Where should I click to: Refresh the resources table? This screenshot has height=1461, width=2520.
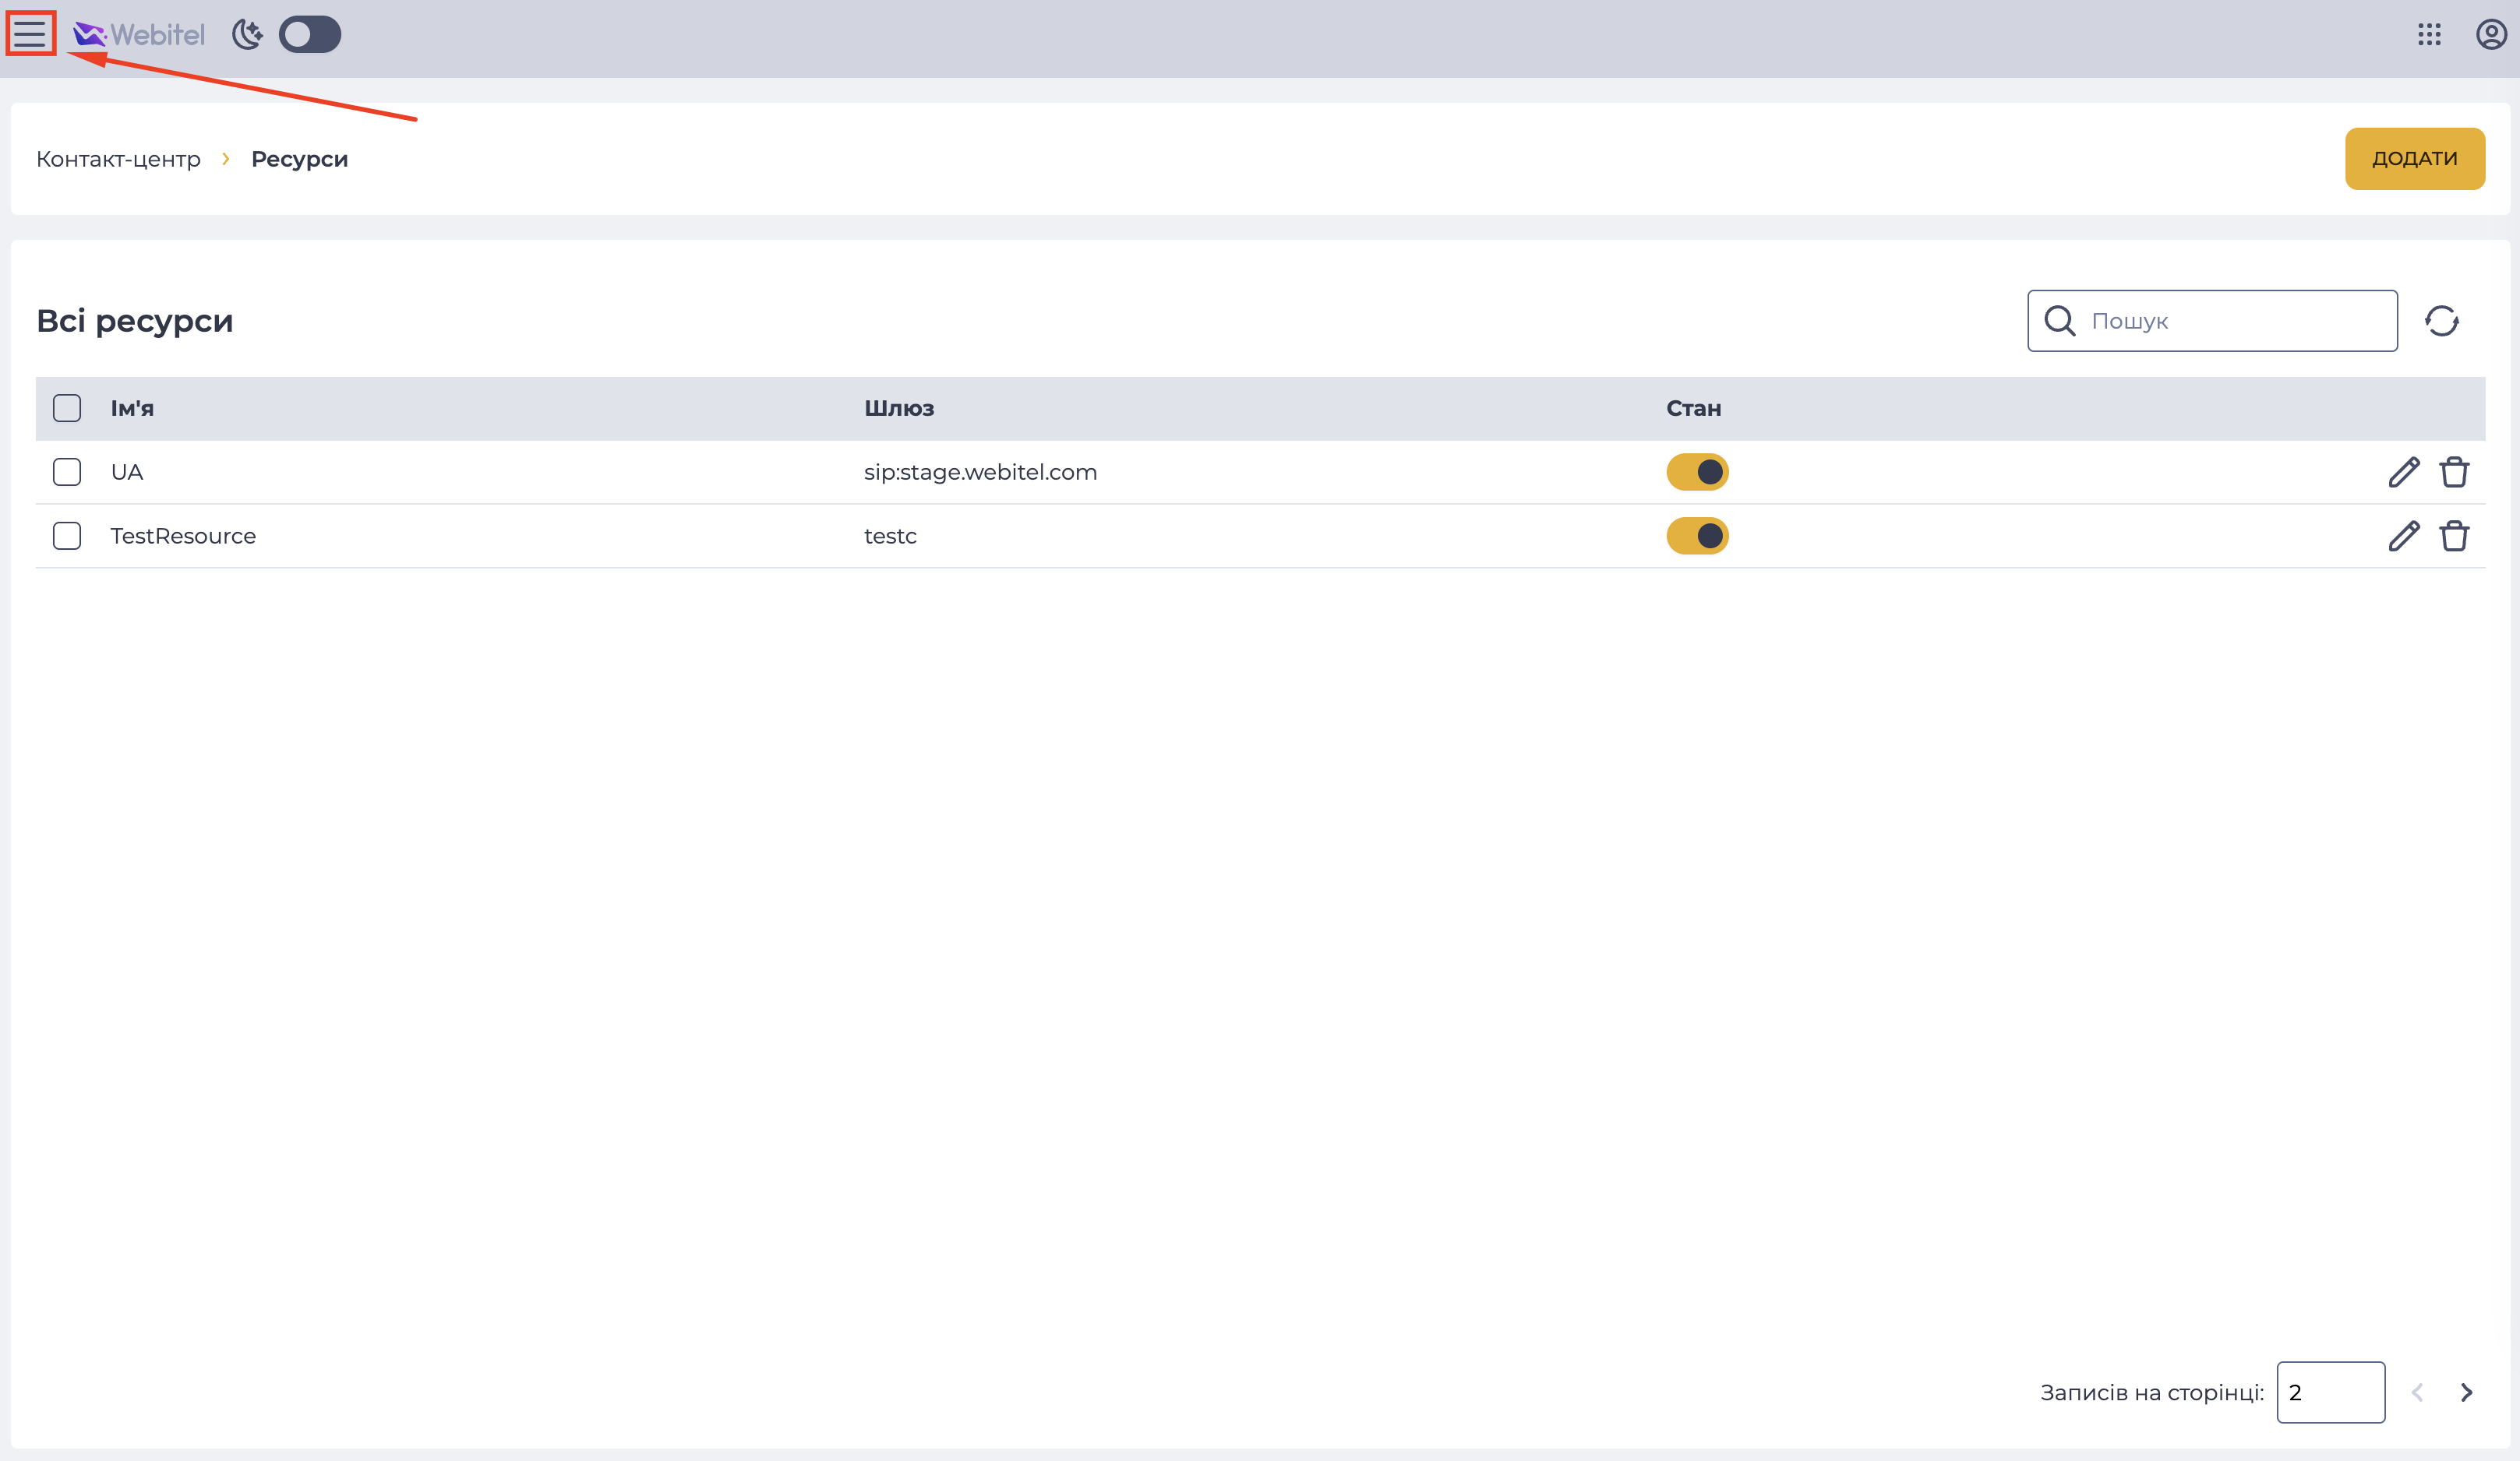click(2442, 321)
